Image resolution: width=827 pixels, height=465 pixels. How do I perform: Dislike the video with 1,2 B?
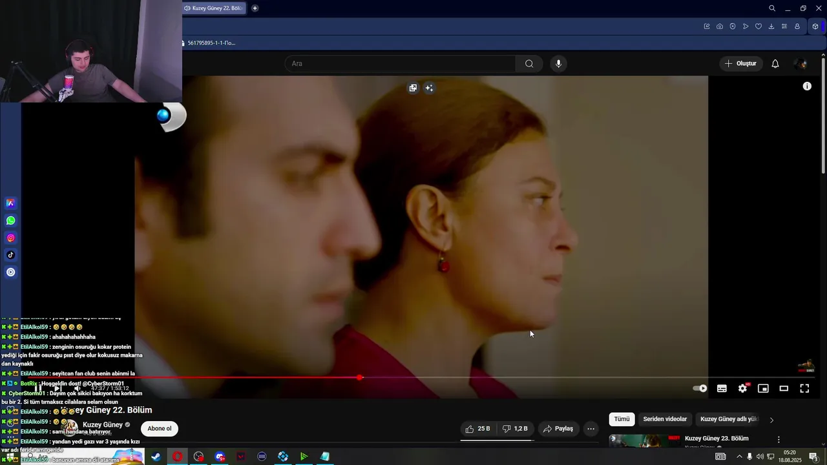516,429
